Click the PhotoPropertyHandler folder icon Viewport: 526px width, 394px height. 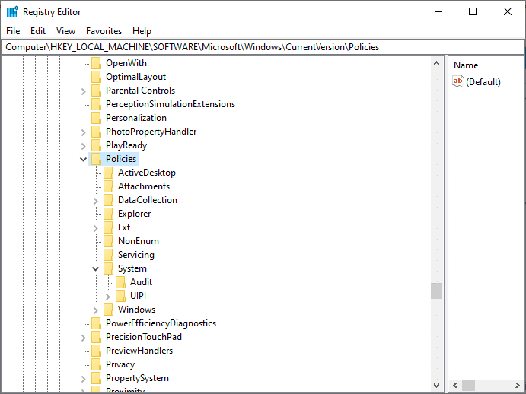(x=96, y=132)
